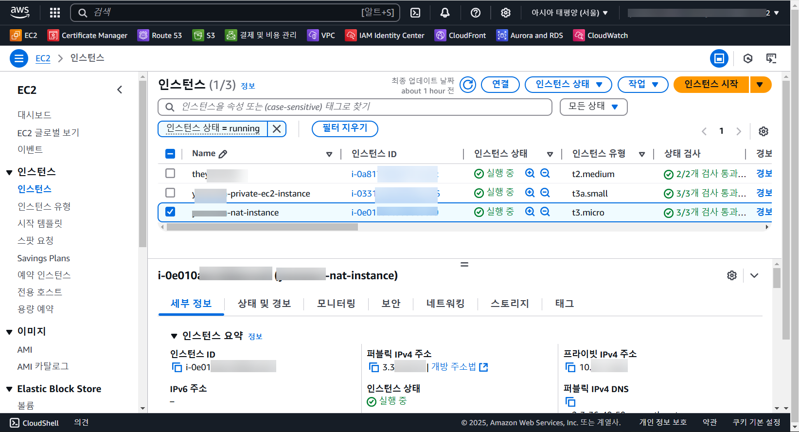This screenshot has height=432, width=799.
Task: Open the services grid menu
Action: (55, 13)
